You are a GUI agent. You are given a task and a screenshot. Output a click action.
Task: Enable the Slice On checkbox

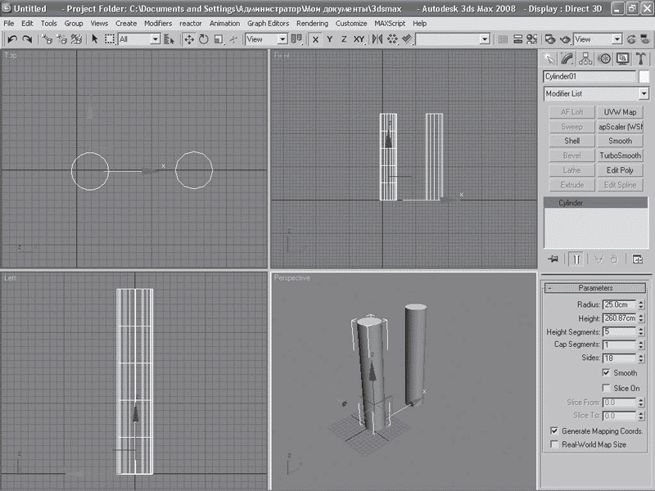(606, 388)
